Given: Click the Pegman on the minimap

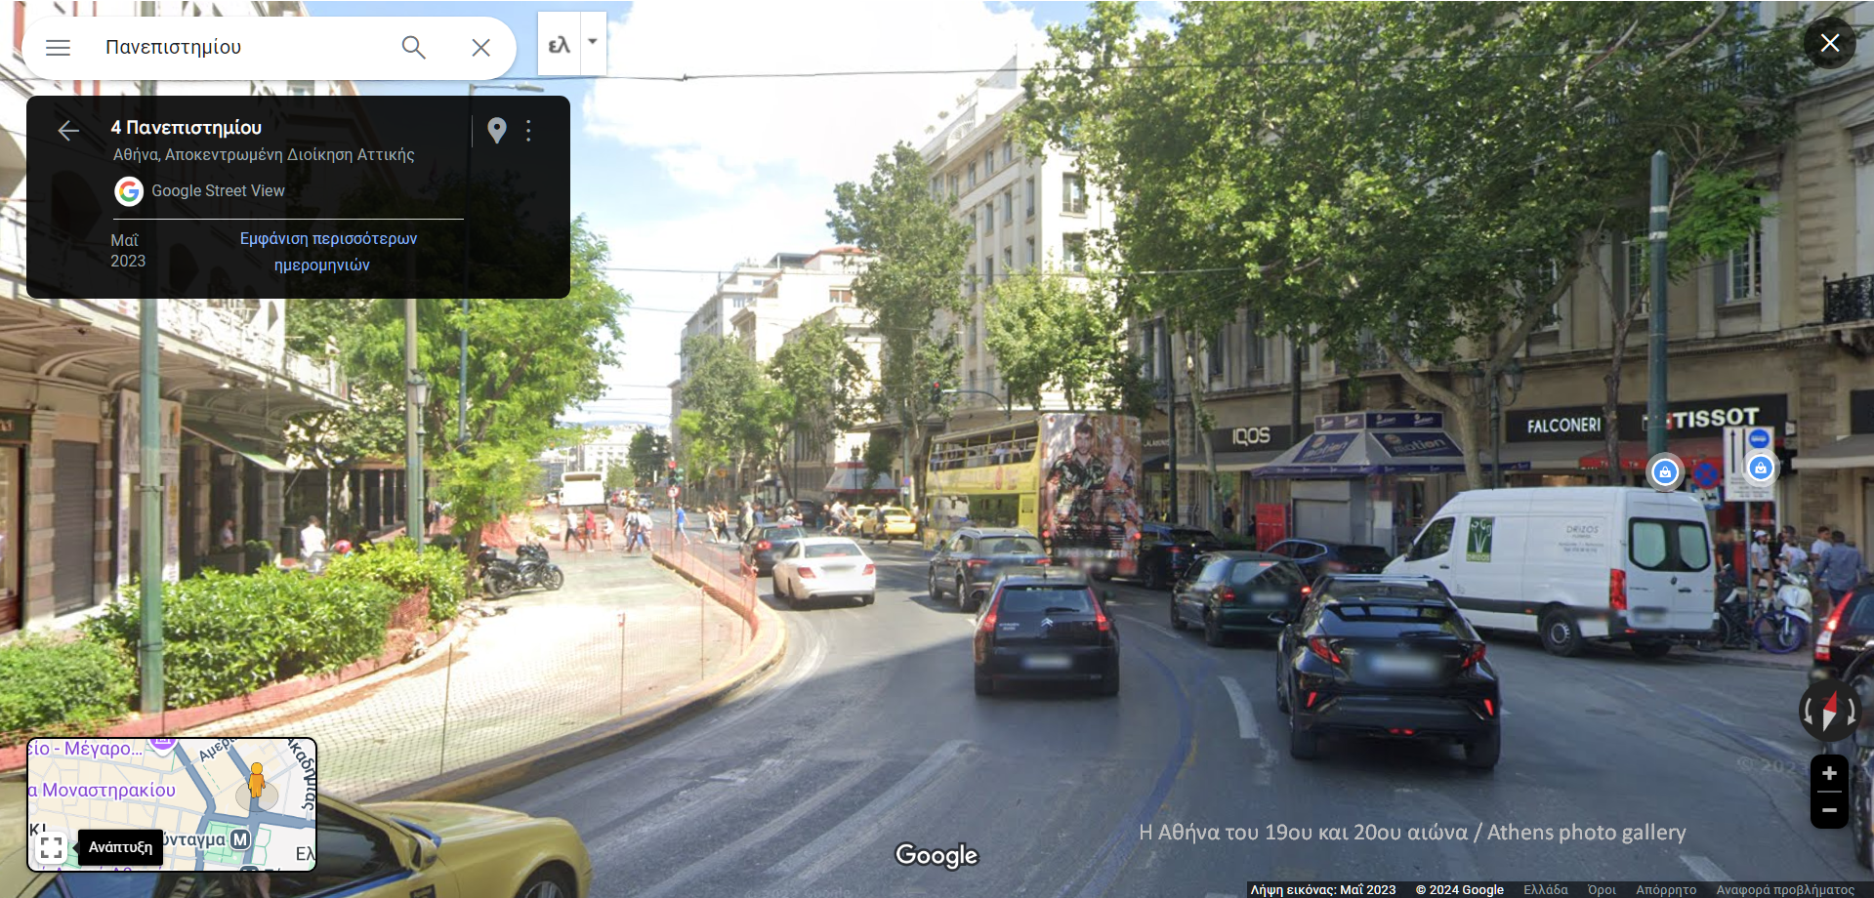Looking at the screenshot, I should (x=256, y=780).
